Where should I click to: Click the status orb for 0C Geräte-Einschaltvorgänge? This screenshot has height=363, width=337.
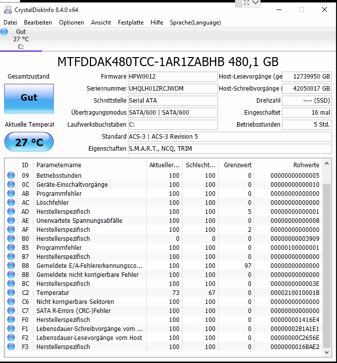point(11,184)
